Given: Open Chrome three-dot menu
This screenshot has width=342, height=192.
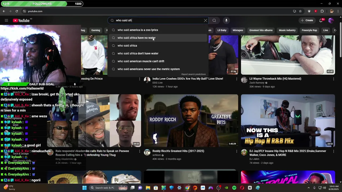Looking at the screenshot, I should pos(338,11).
